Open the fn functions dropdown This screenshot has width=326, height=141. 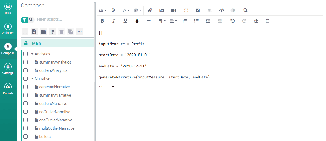[x=126, y=10]
